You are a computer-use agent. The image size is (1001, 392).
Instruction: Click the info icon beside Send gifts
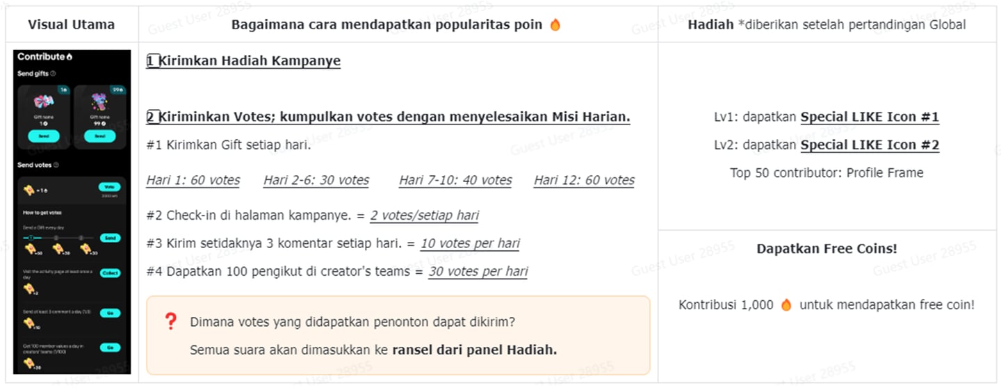point(54,74)
